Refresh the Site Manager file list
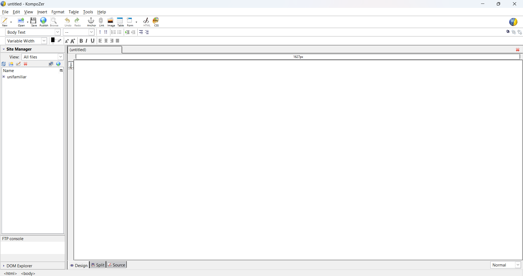This screenshot has width=523, height=276. point(4,64)
